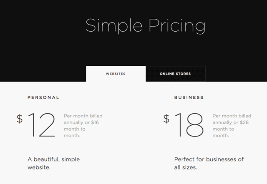Click "A beautiful, simple website." description
Viewport: 267px width, 184px height.
pyautogui.click(x=53, y=164)
